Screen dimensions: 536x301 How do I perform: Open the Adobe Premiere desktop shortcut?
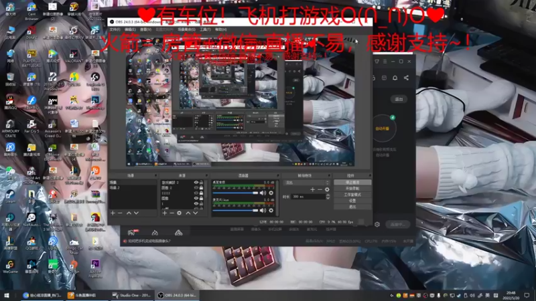[95, 266]
